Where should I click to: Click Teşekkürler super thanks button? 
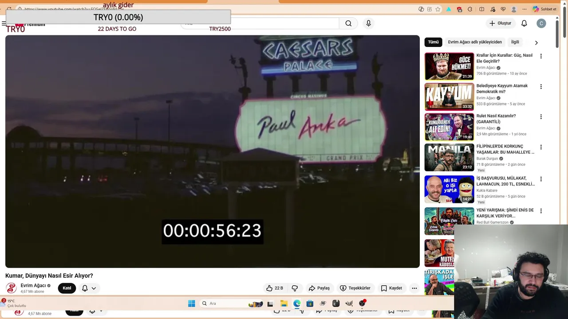355,288
